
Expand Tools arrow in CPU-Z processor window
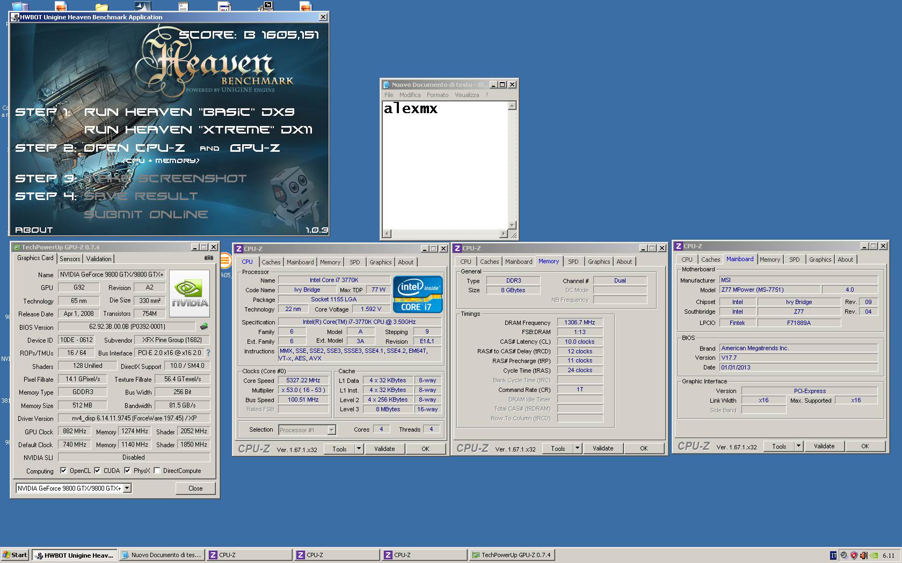[359, 449]
